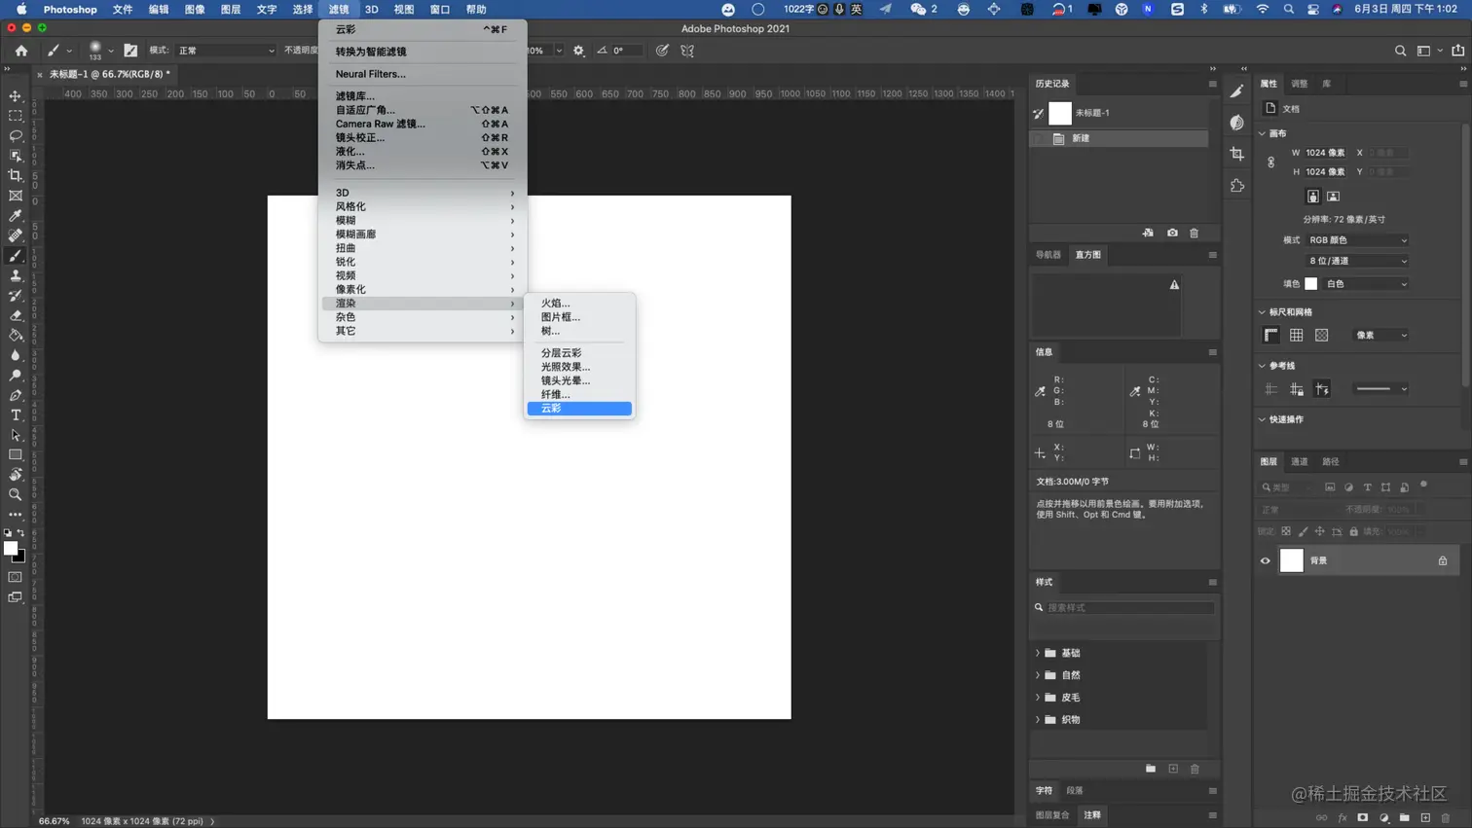Toggle visibility of the 背景 layer
This screenshot has width=1472, height=828.
click(1266, 560)
